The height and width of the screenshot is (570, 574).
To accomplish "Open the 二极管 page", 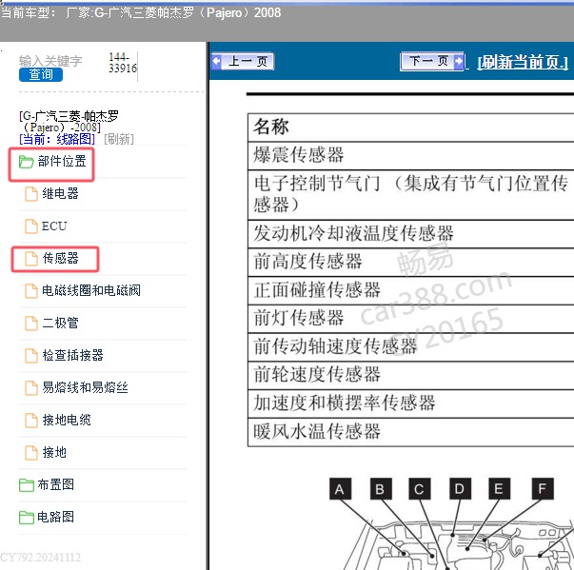I will (60, 323).
